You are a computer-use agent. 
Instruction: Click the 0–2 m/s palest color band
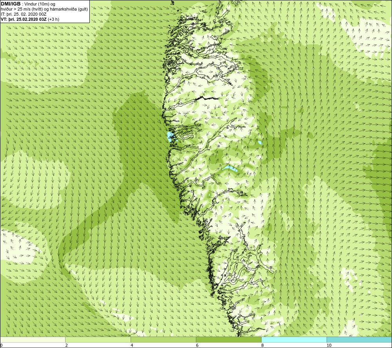(33, 339)
